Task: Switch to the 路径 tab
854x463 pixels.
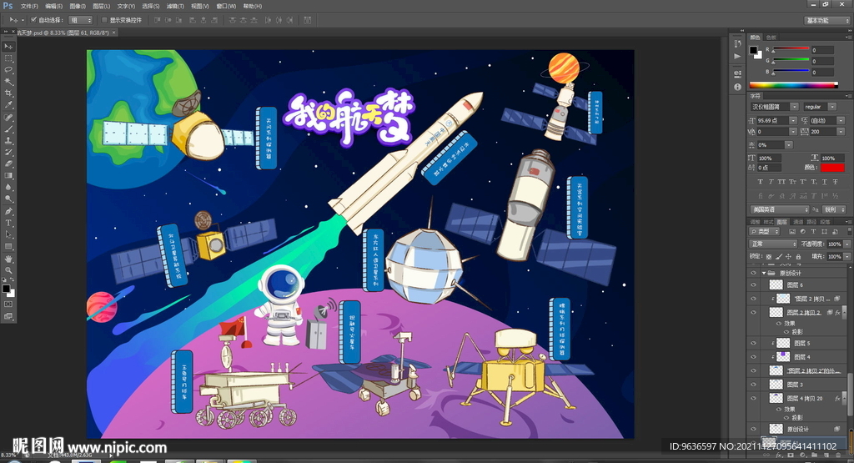Action: pyautogui.click(x=811, y=222)
